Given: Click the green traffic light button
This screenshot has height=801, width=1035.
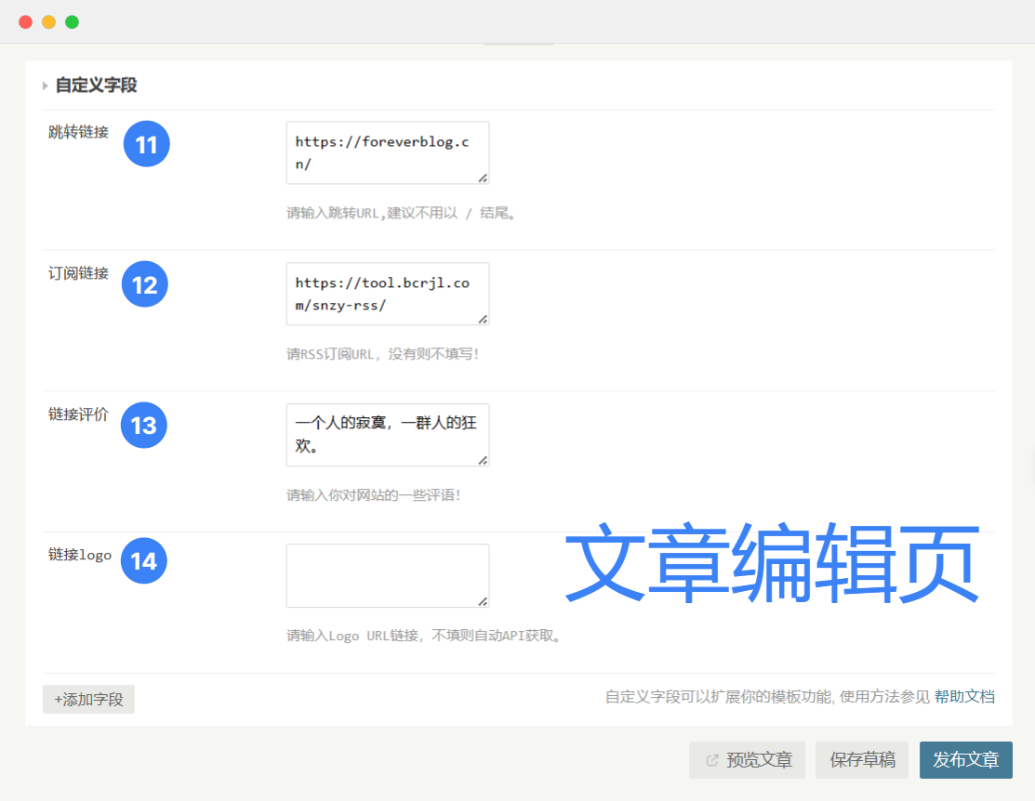Looking at the screenshot, I should pyautogui.click(x=73, y=21).
